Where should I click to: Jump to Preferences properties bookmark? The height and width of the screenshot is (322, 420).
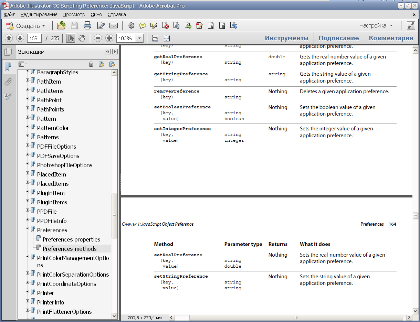71,239
